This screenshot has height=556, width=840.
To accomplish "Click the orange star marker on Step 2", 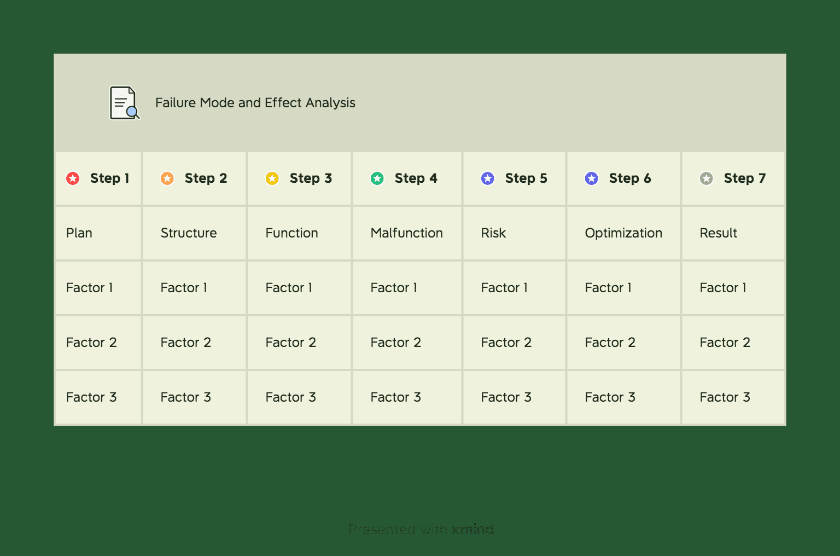I will (x=167, y=178).
